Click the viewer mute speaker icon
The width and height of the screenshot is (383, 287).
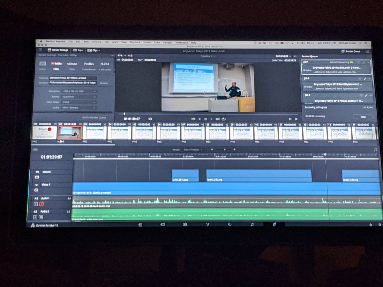coord(150,119)
